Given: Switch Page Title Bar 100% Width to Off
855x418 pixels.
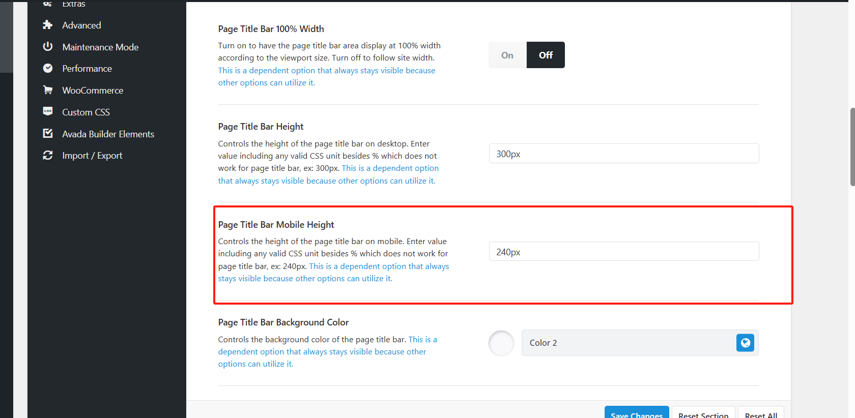Looking at the screenshot, I should (x=546, y=55).
